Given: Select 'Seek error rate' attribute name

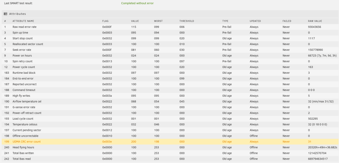Looking at the screenshot, I should pyautogui.click(x=22, y=50).
